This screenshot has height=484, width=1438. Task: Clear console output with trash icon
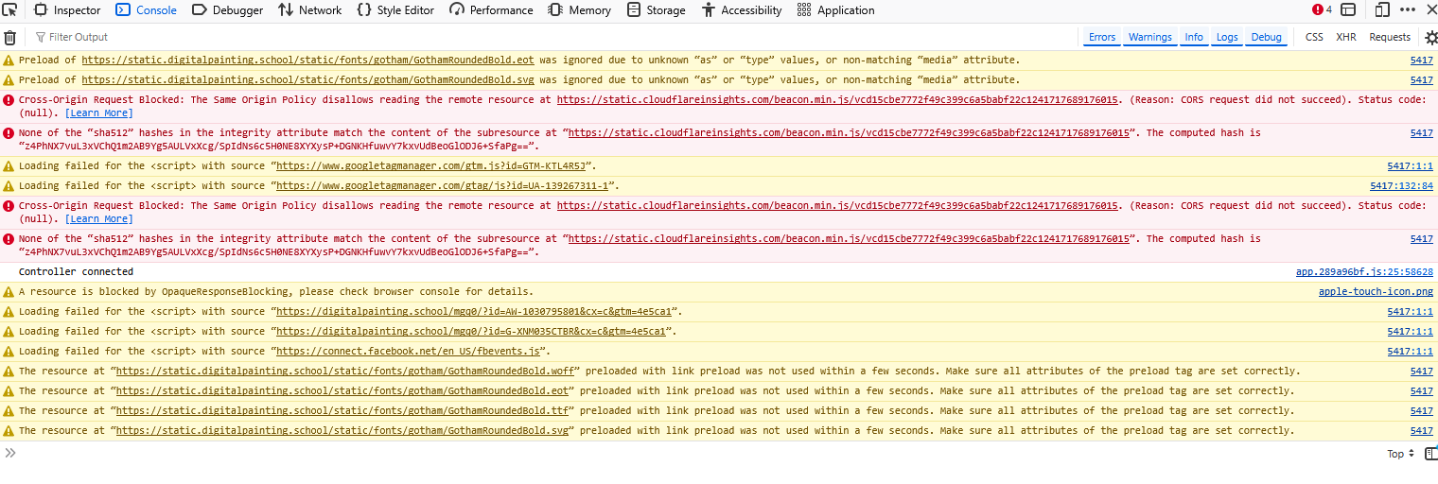click(x=10, y=38)
